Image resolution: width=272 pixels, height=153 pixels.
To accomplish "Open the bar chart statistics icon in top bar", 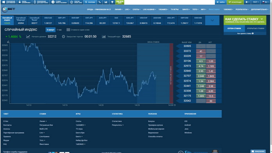I will pos(106,2).
